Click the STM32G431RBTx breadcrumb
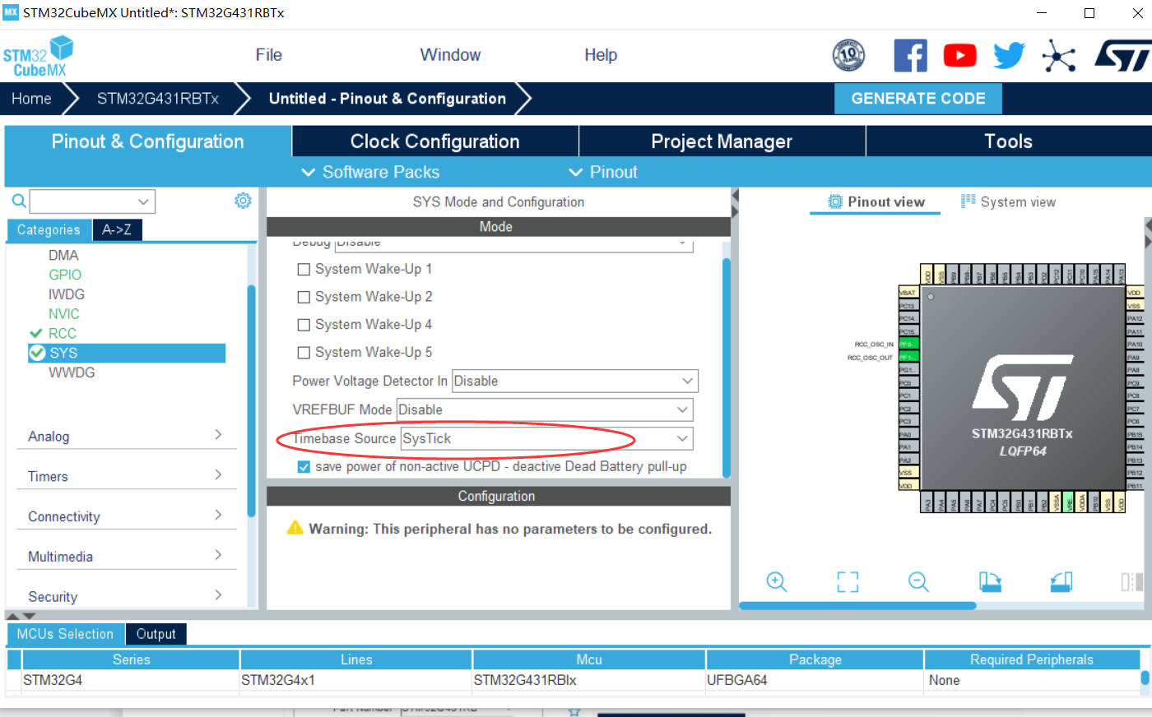1152x717 pixels. click(x=158, y=99)
